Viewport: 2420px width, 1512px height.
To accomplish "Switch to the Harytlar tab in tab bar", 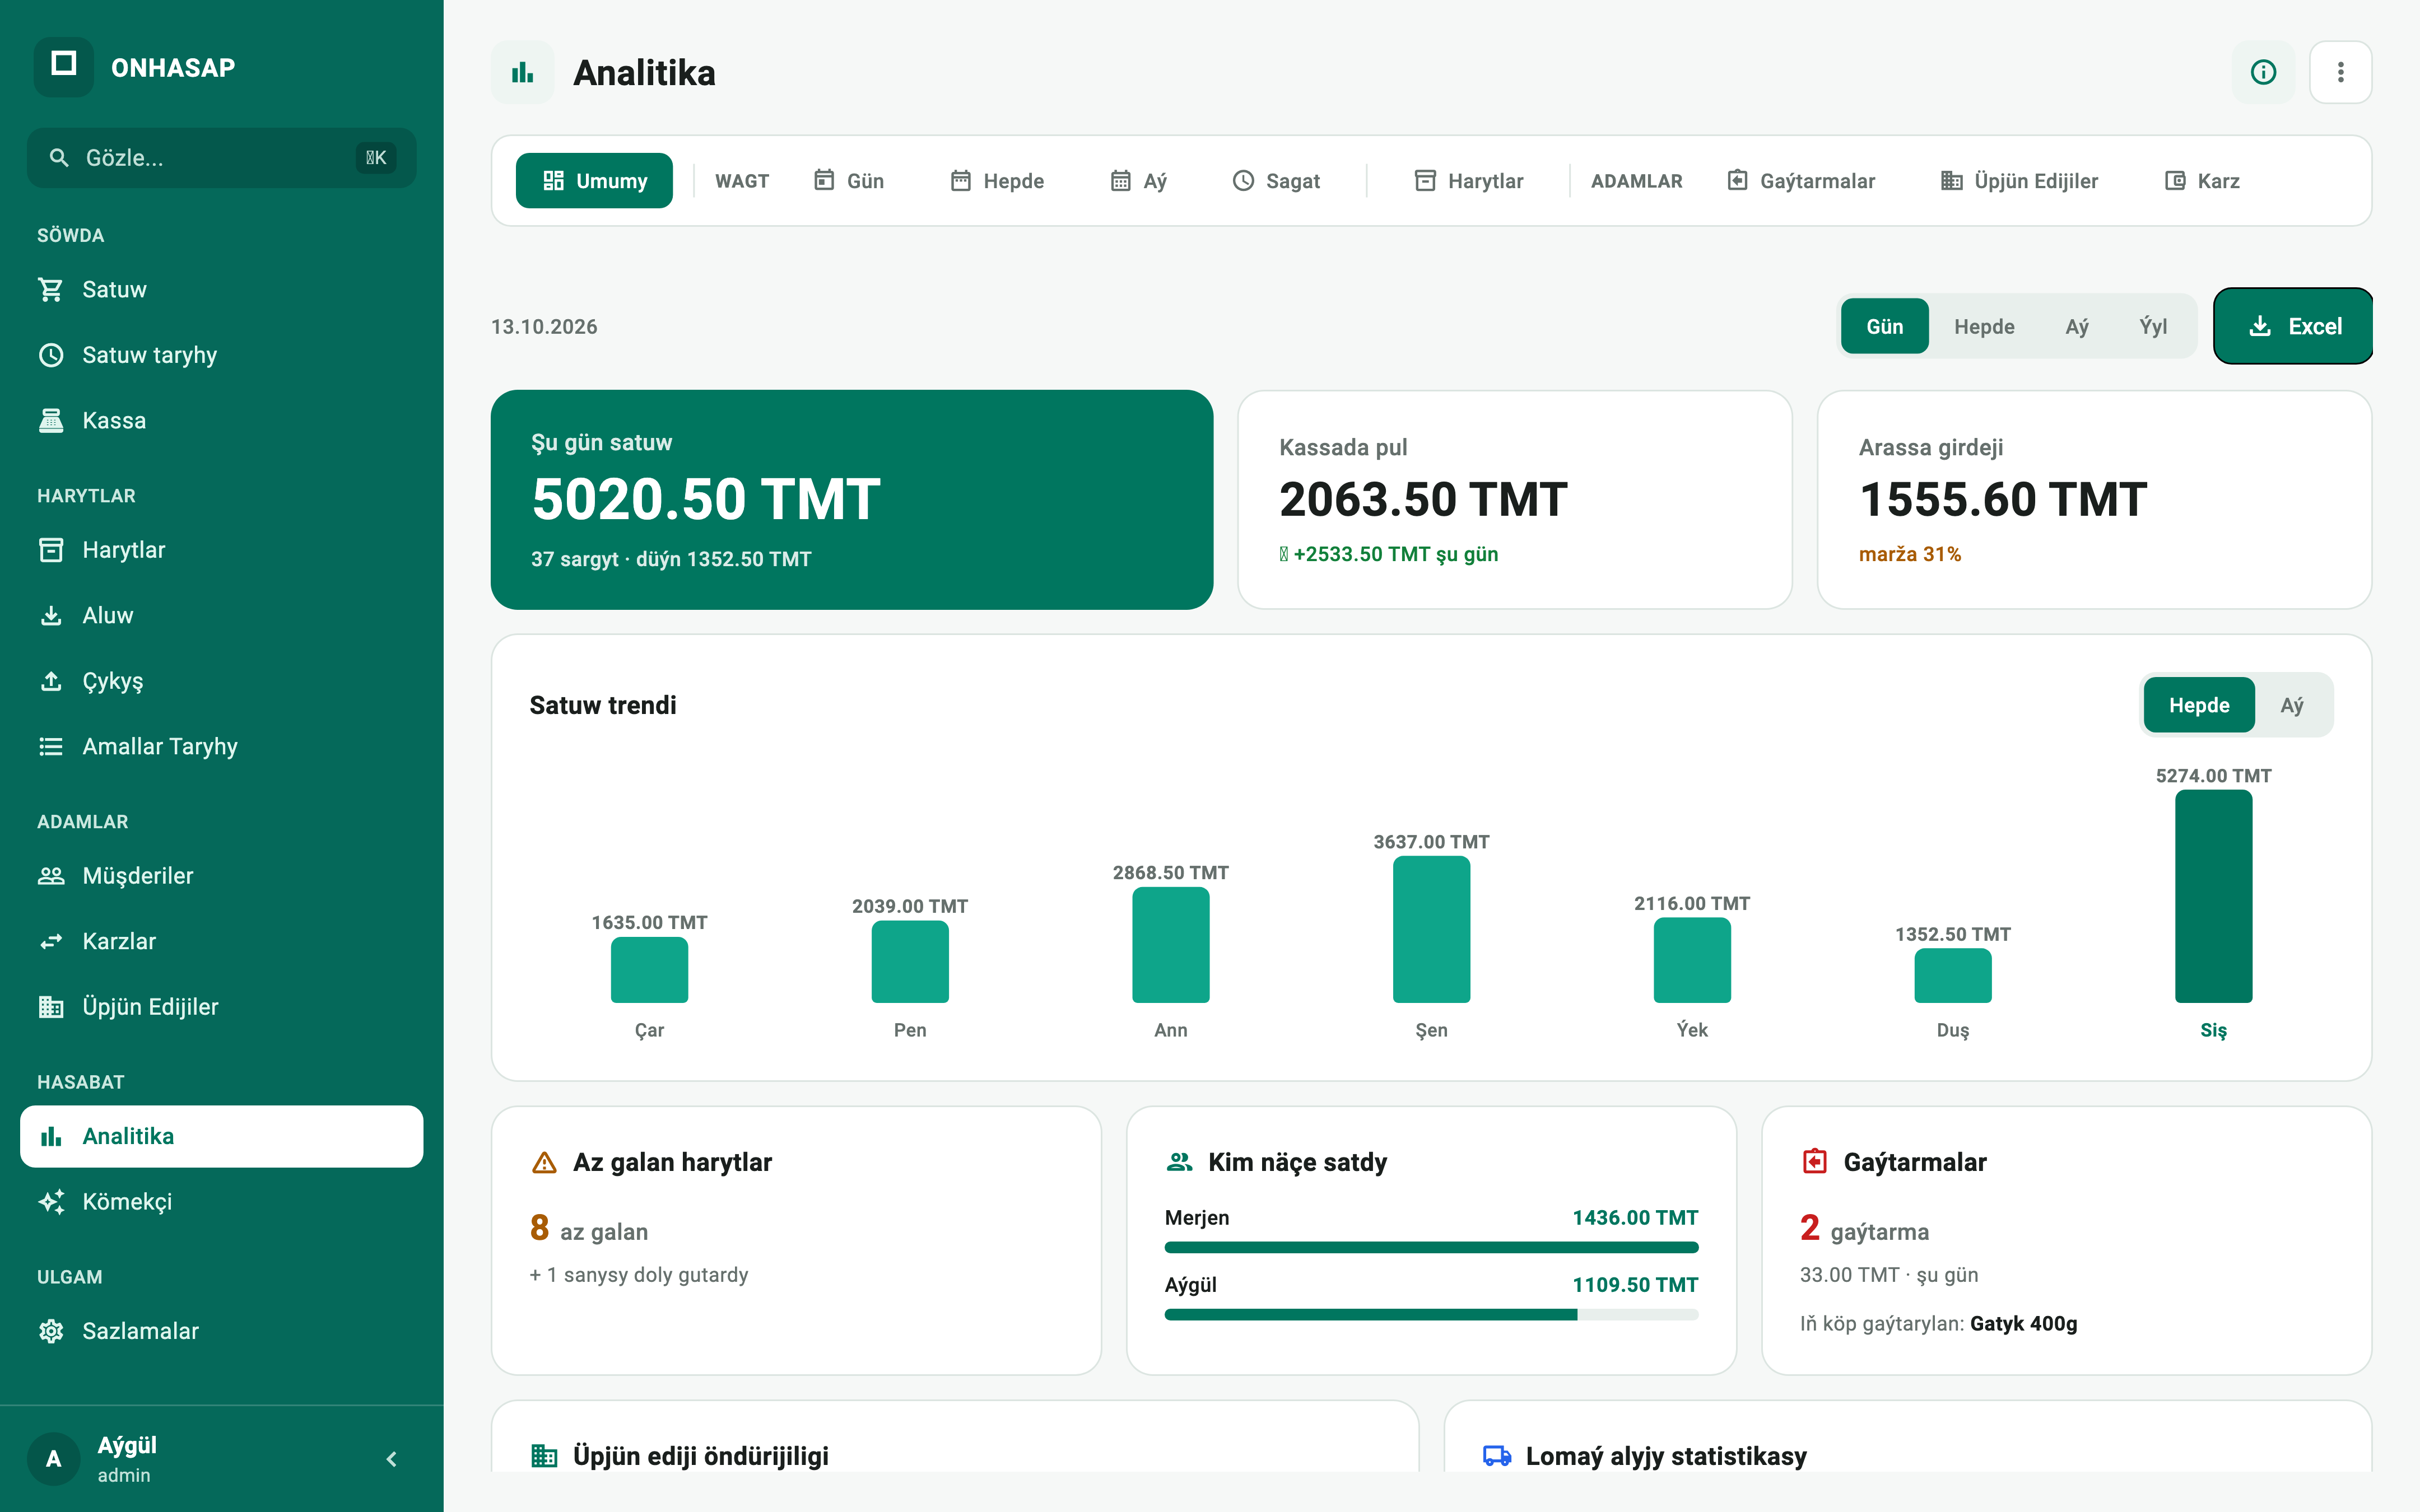I will [1469, 181].
